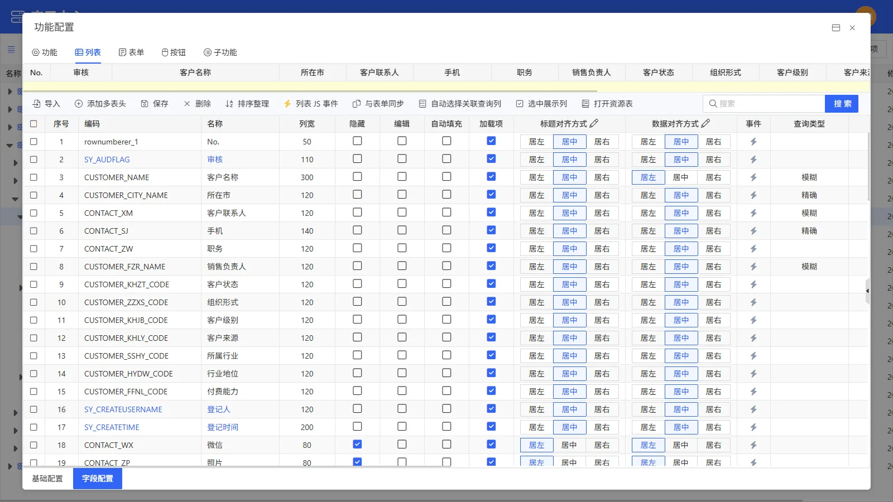Screen dimensions: 893x502
Task: Switch to the 按钮 tab
Action: [x=174, y=52]
